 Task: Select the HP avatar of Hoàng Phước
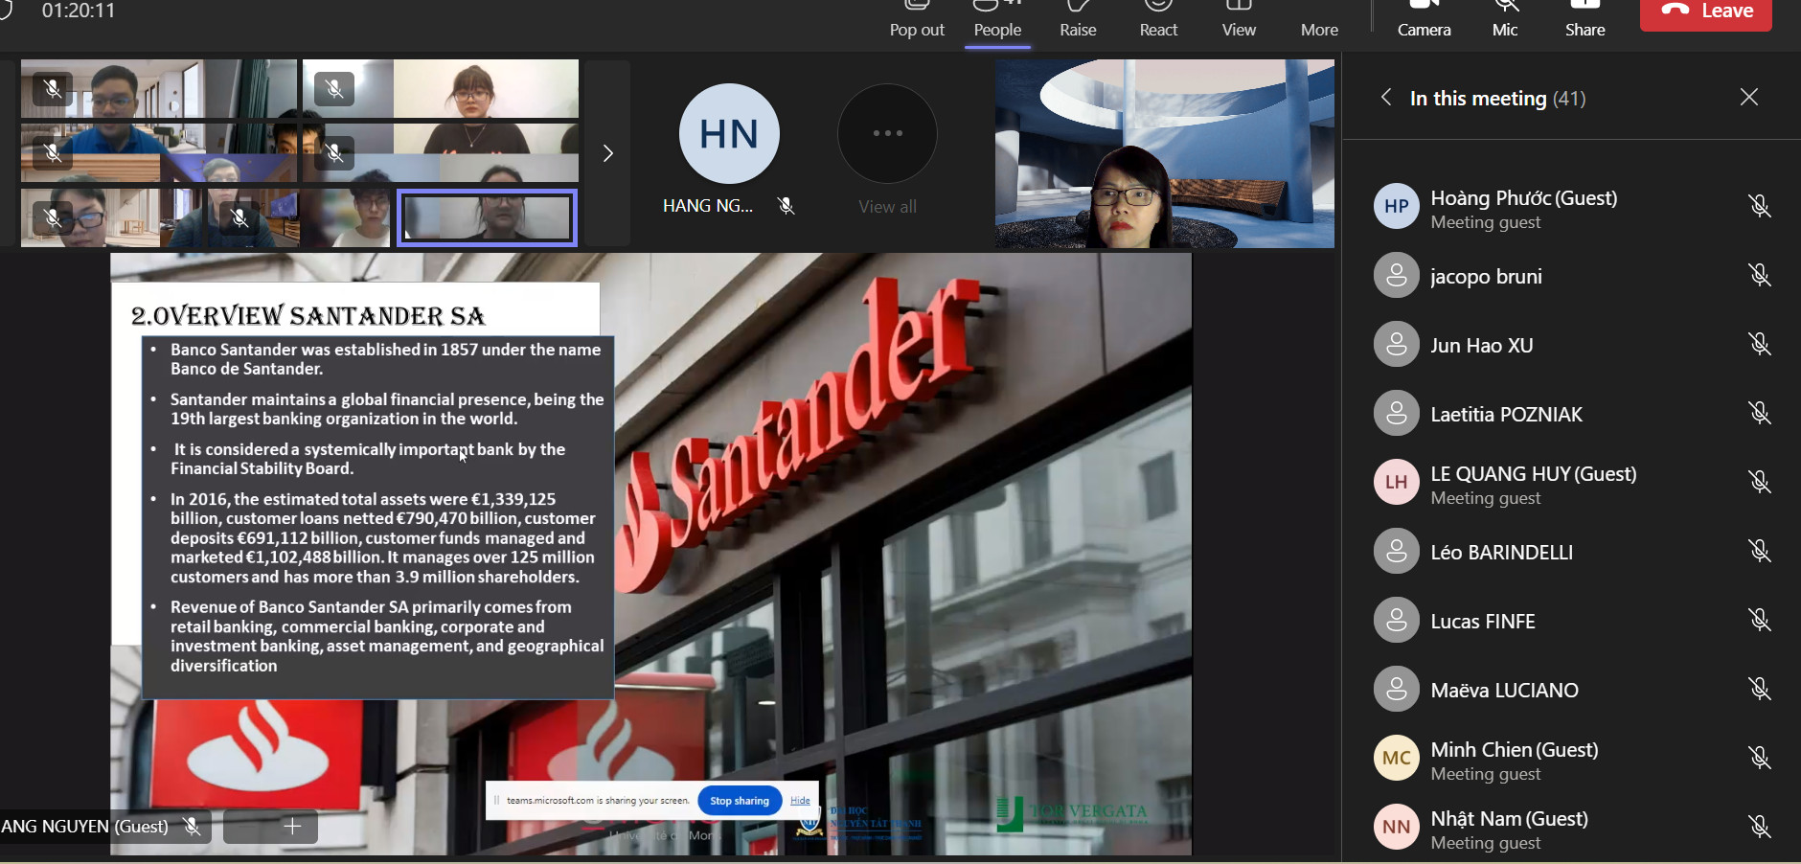coord(1397,206)
